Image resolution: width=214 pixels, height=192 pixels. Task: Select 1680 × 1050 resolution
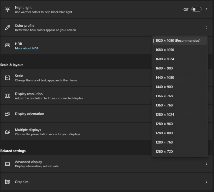(x=180, y=50)
